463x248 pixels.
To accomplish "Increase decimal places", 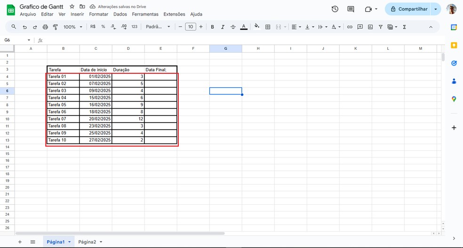I will pos(124,27).
